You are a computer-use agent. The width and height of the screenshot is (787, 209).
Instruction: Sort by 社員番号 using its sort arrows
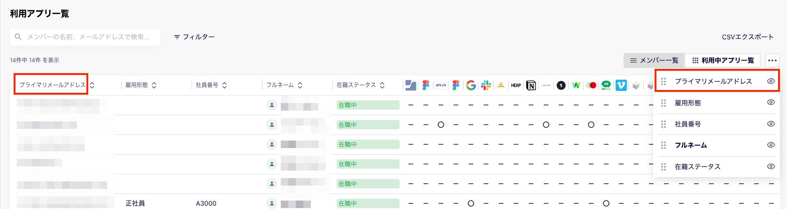coord(224,85)
